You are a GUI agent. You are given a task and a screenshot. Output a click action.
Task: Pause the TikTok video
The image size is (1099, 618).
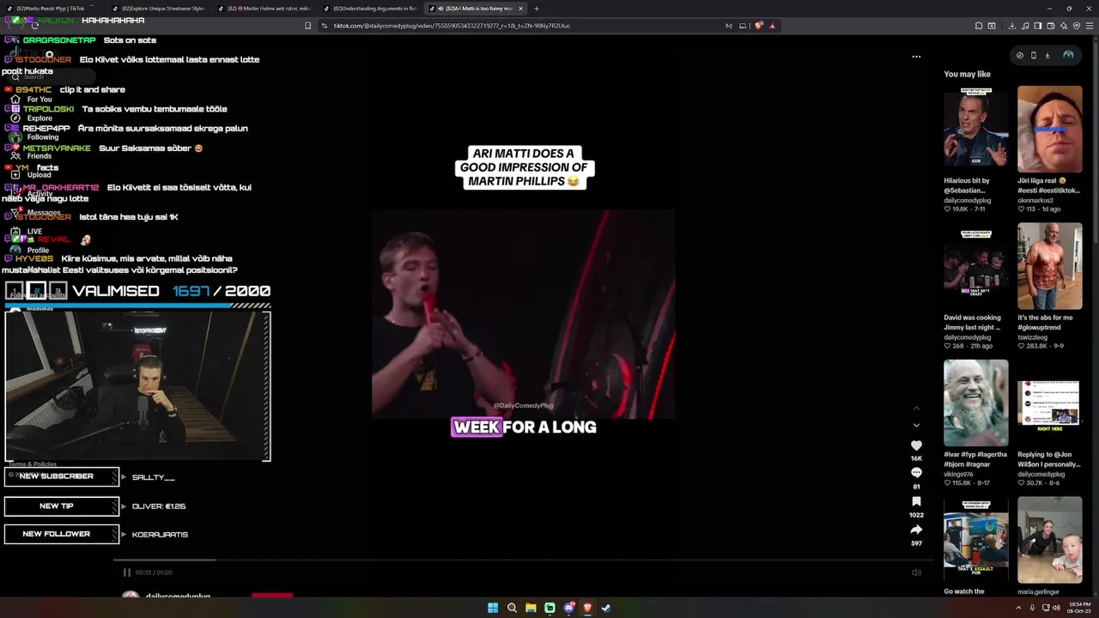coord(126,573)
